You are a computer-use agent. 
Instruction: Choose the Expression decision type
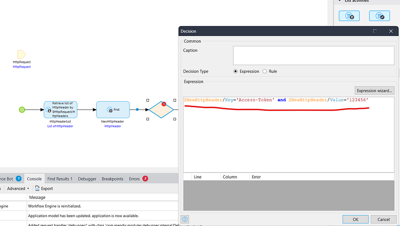(x=236, y=72)
